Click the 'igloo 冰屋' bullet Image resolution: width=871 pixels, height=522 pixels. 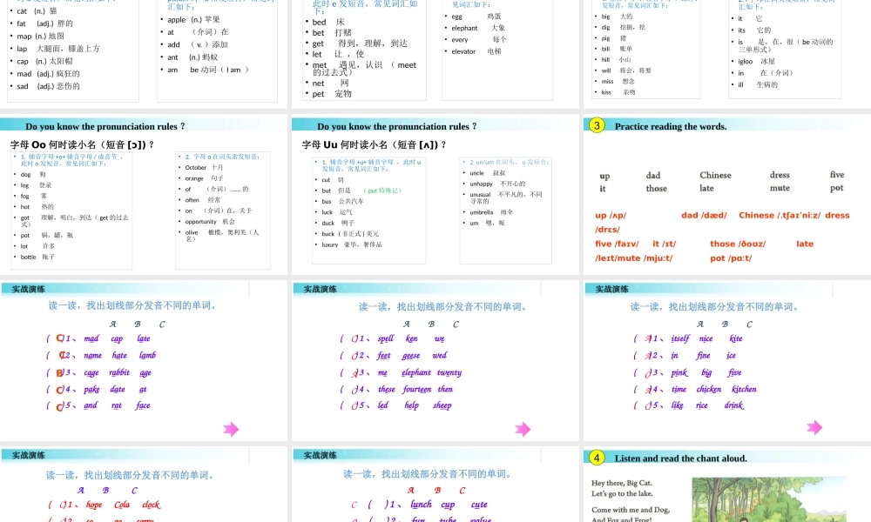(x=757, y=62)
